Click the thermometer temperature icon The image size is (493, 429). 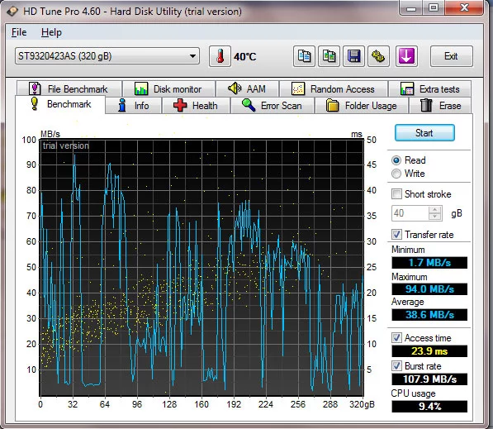click(220, 56)
